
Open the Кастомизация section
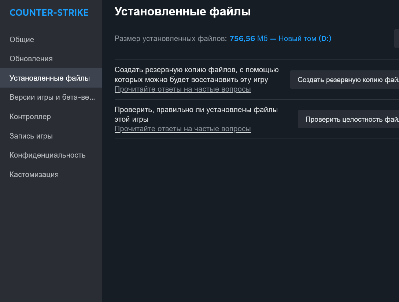point(34,174)
